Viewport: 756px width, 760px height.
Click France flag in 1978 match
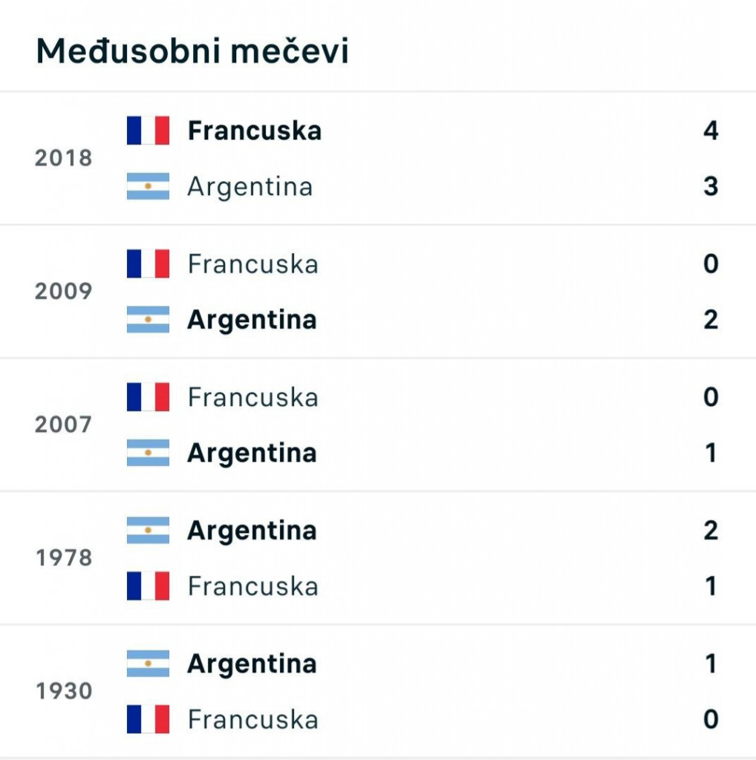point(148,586)
